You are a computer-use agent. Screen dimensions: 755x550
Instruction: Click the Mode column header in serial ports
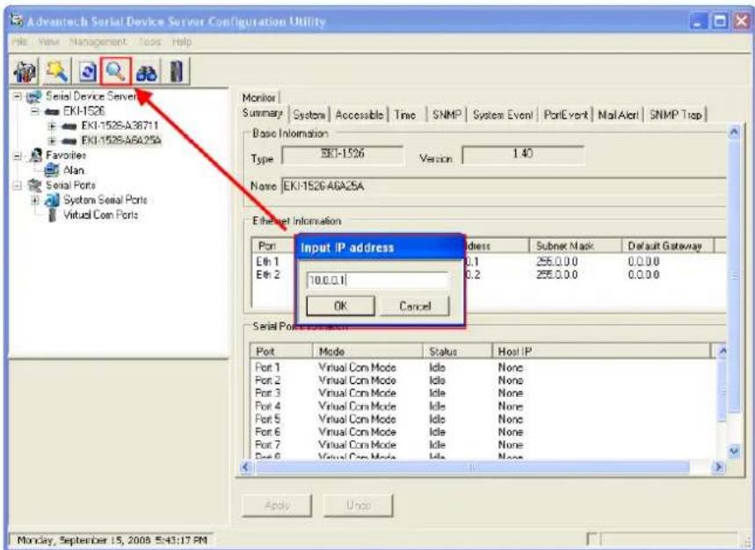coord(367,351)
